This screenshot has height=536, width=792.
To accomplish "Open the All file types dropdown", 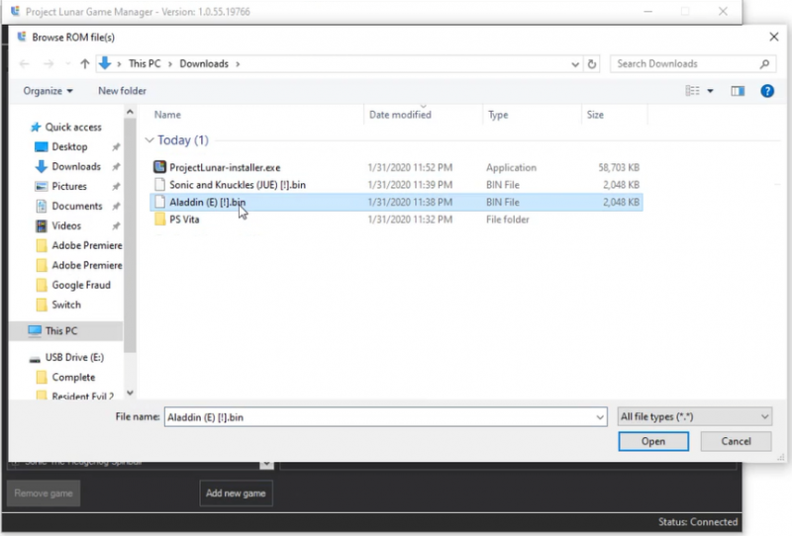I will [x=695, y=417].
